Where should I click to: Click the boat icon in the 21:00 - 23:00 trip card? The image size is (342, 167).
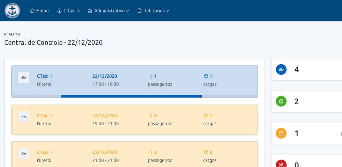coord(24,154)
